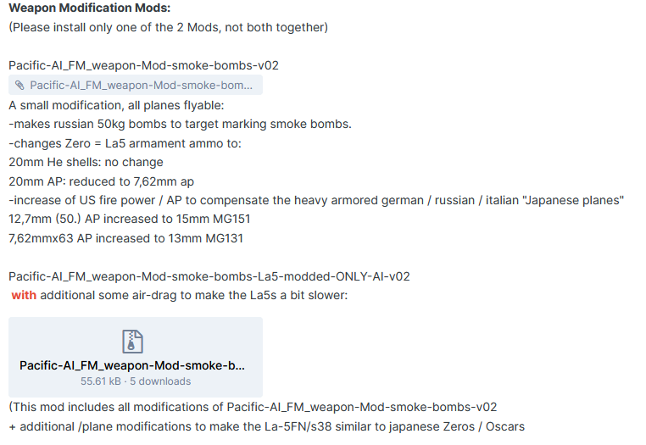Click the plain-text Pacific-AI_FM_weapon-Mod-smoke-bombs-v02 title above the attachment
Screen dimensions: 646x445
click(x=144, y=65)
